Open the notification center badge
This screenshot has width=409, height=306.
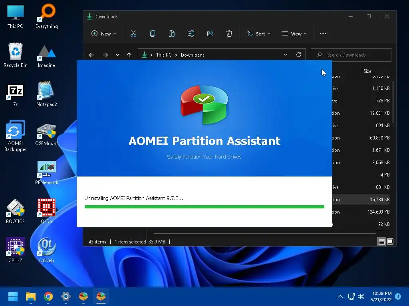point(398,296)
